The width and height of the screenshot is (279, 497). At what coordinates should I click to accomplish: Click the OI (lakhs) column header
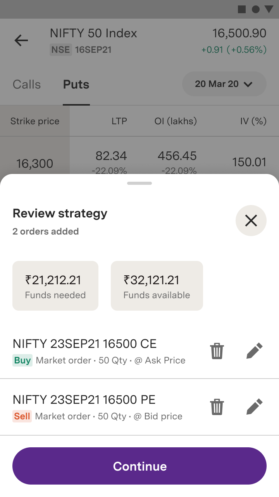click(176, 121)
